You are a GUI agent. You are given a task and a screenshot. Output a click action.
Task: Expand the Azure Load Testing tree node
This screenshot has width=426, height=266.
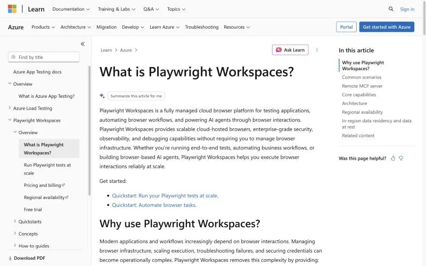point(10,108)
